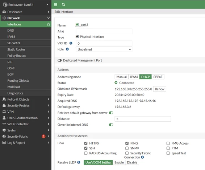This screenshot has height=170, width=205.
Task: Click the Security Profiles lock icon
Action: (x=4, y=105)
